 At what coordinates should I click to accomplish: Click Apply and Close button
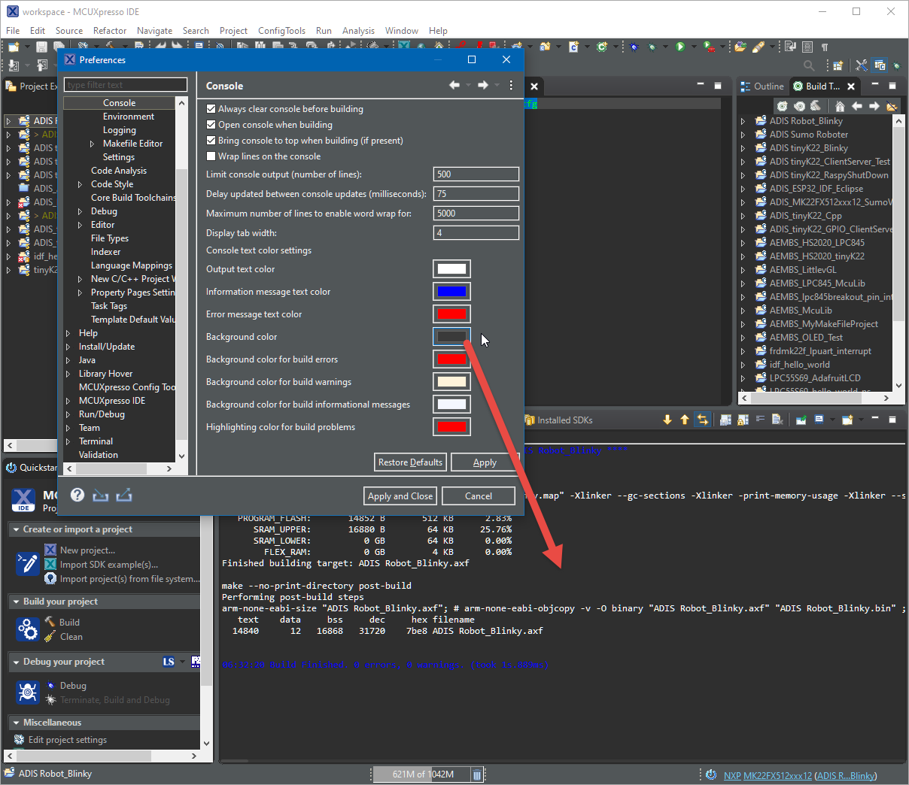(x=400, y=496)
